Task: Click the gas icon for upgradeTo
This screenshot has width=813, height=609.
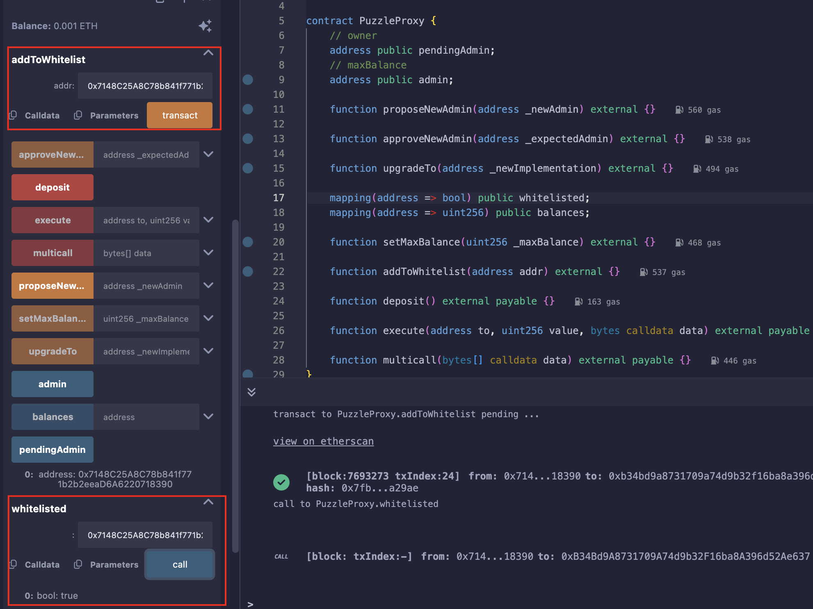Action: click(697, 169)
